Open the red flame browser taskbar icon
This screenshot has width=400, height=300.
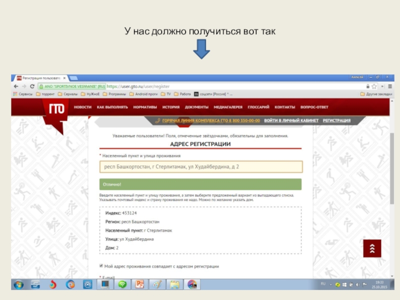pos(53,284)
